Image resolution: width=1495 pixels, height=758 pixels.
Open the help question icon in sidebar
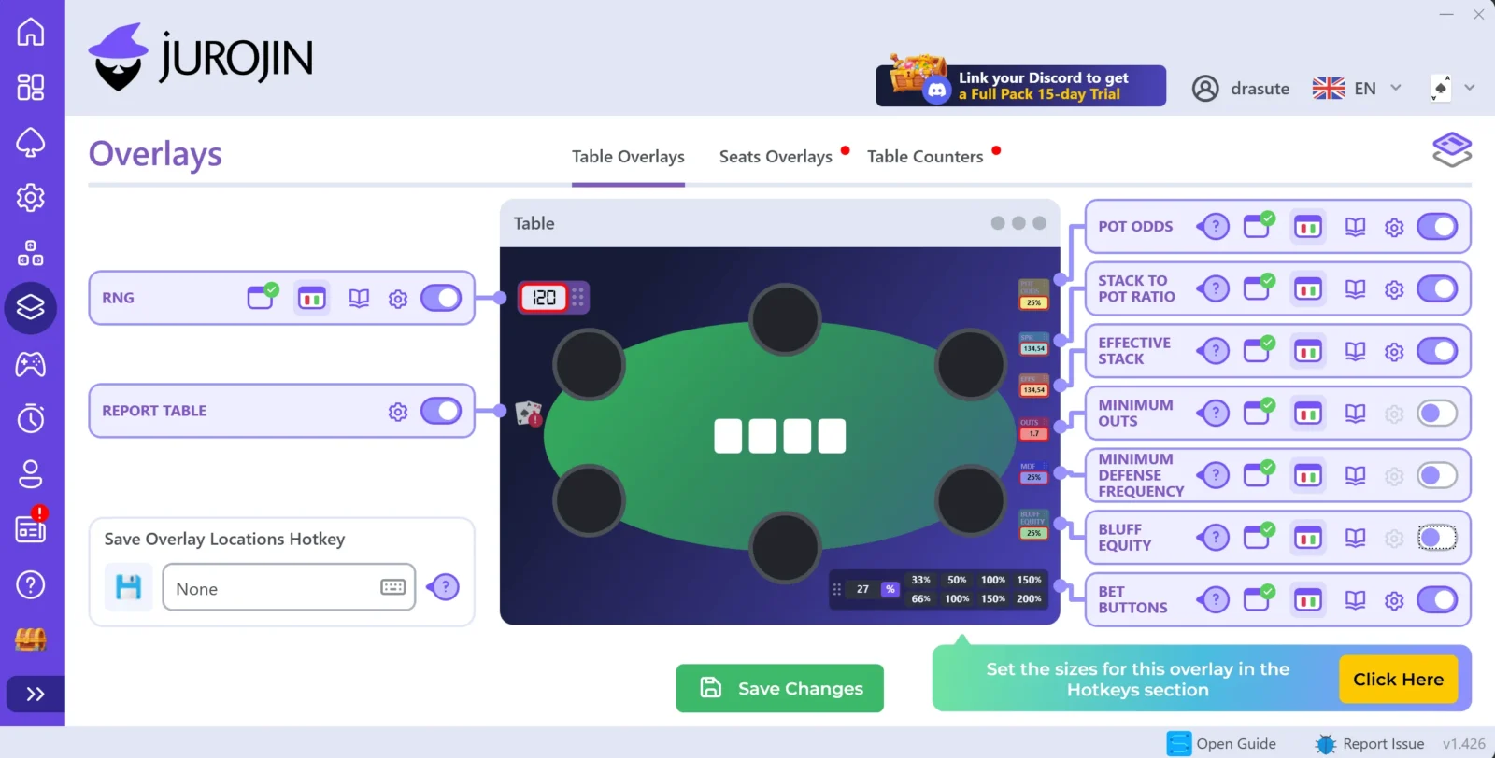point(31,584)
